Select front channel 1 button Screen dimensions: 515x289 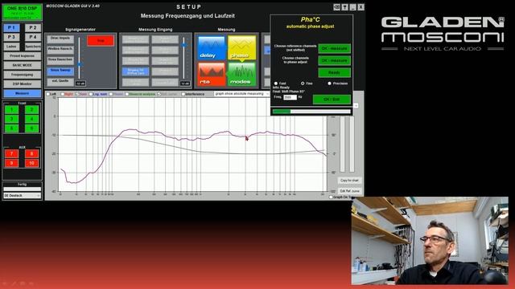[x=12, y=110]
